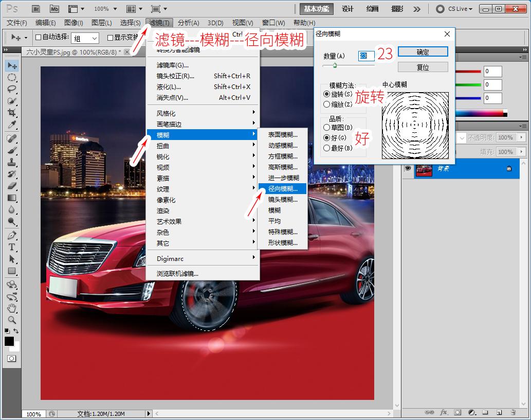The width and height of the screenshot is (531, 420).
Task: Launch Adobe Bridge from top bar
Action: [36, 9]
